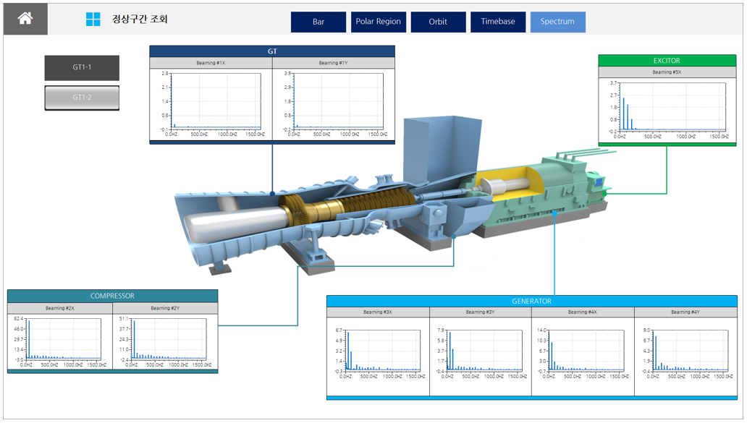Click the Bearing #1Y column label
This screenshot has height=423, width=747.
tap(334, 63)
